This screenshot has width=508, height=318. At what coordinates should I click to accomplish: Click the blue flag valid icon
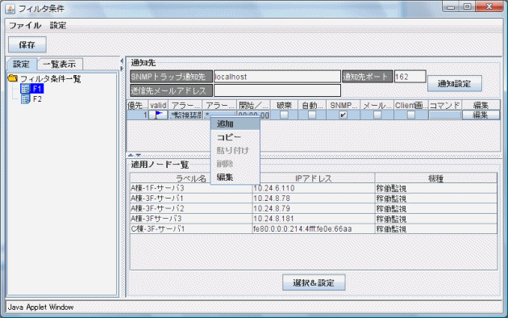(x=159, y=115)
